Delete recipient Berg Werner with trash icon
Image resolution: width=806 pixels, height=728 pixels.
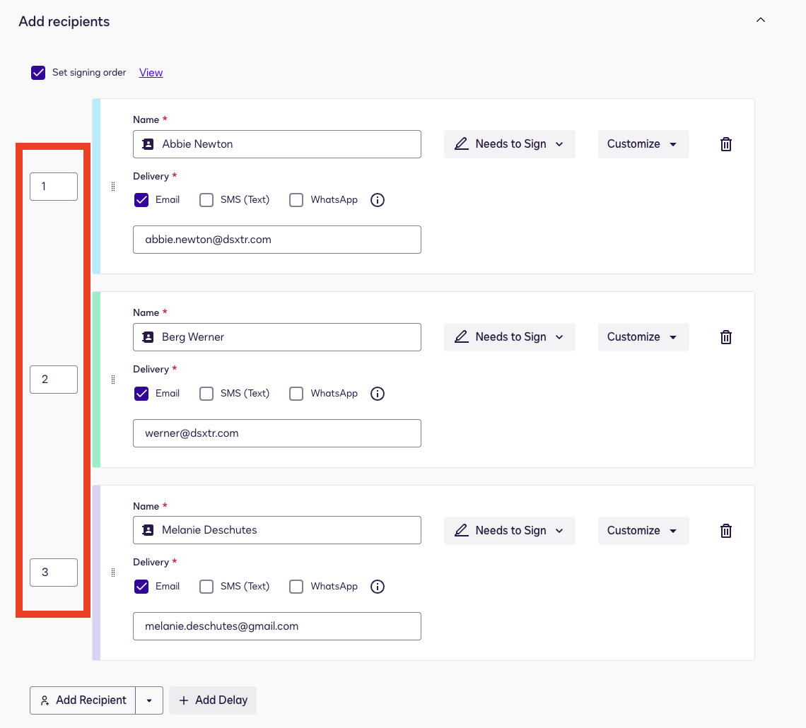point(726,337)
